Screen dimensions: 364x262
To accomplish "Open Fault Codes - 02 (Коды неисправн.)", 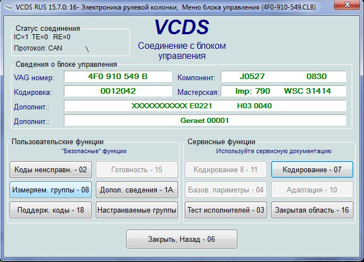I will pos(50,169).
